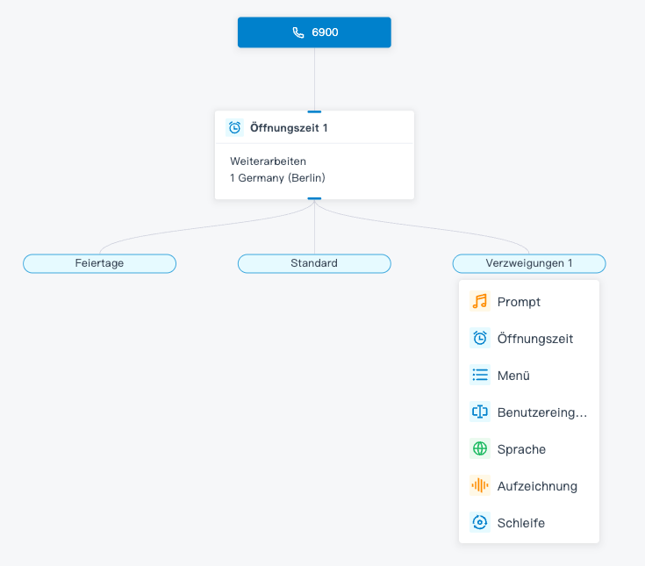Viewport: 645px width, 566px height.
Task: Click the clock icon beside Öffnungszeit 1
Action: click(234, 127)
